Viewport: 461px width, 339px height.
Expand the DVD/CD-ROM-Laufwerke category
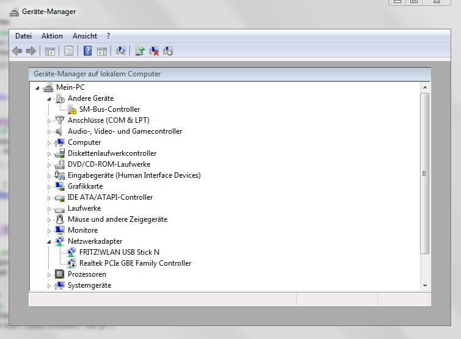click(x=49, y=165)
